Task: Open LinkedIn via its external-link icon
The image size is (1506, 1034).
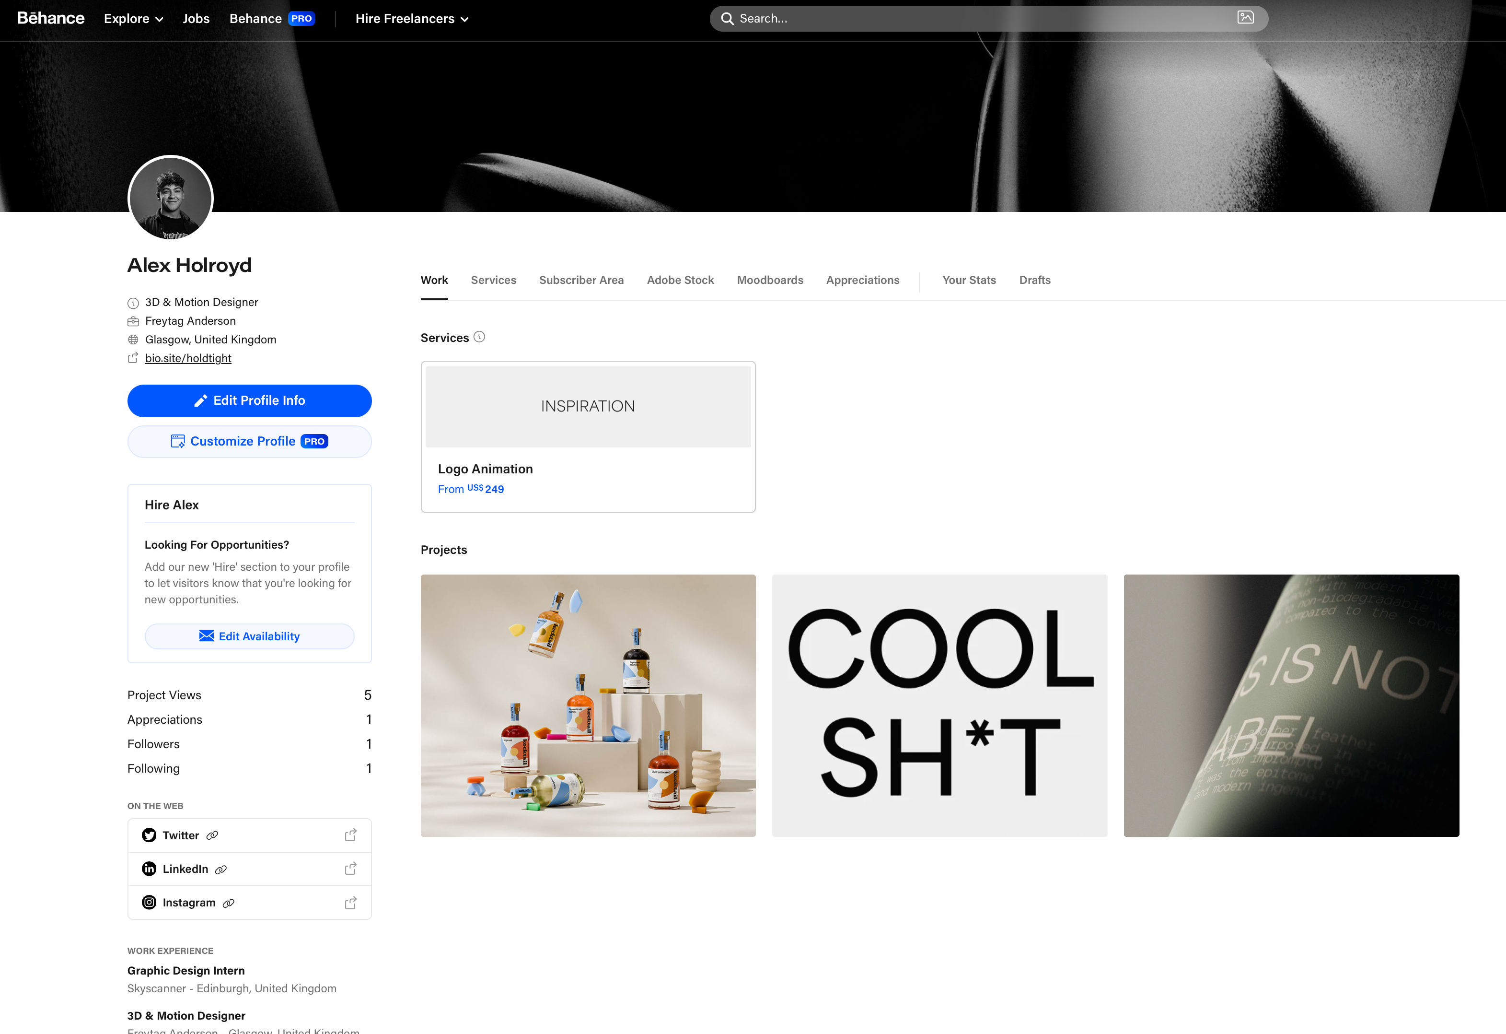Action: click(350, 869)
